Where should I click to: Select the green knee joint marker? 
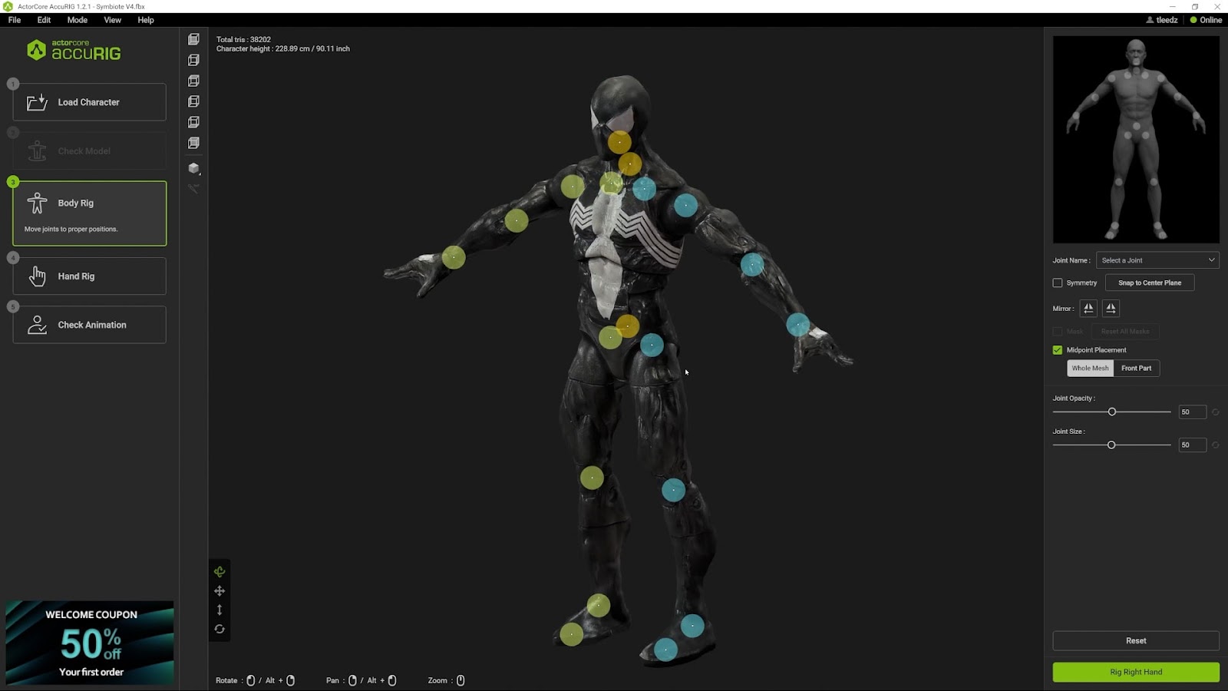[592, 478]
